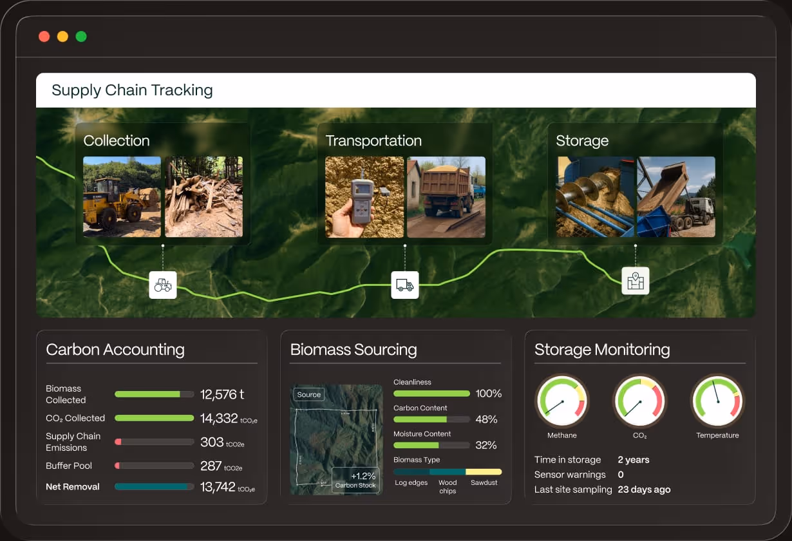
Task: Open the dump truck photo in Transportation
Action: 446,196
